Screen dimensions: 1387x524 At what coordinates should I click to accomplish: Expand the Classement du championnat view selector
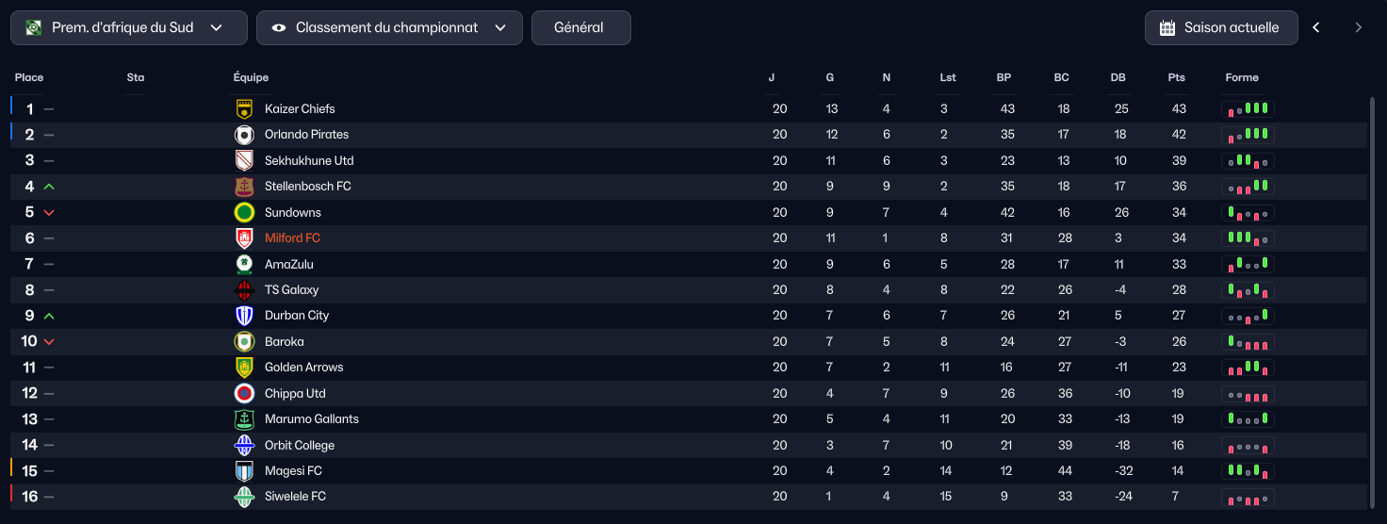(x=389, y=28)
